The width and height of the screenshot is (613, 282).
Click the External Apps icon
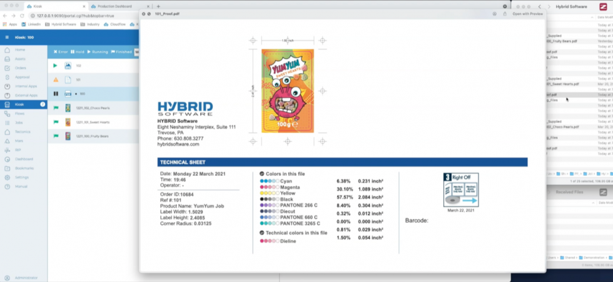click(x=7, y=95)
